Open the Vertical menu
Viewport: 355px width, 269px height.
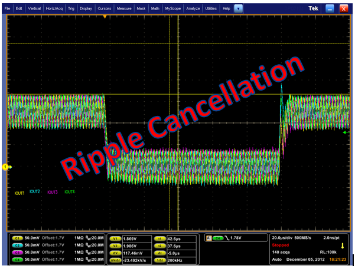34,9
